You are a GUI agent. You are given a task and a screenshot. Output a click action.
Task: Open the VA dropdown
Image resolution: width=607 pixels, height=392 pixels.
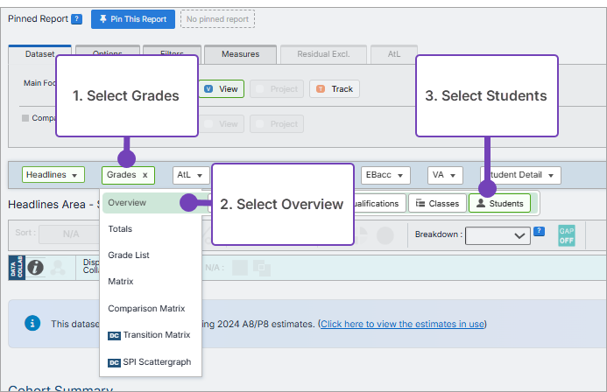[x=443, y=175]
